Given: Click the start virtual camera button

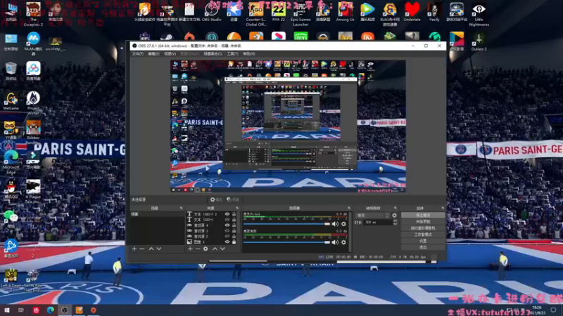Looking at the screenshot, I should point(423,228).
